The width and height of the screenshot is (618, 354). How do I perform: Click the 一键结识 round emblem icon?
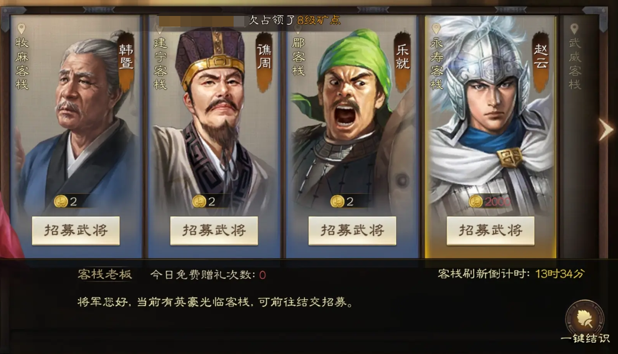point(584,318)
